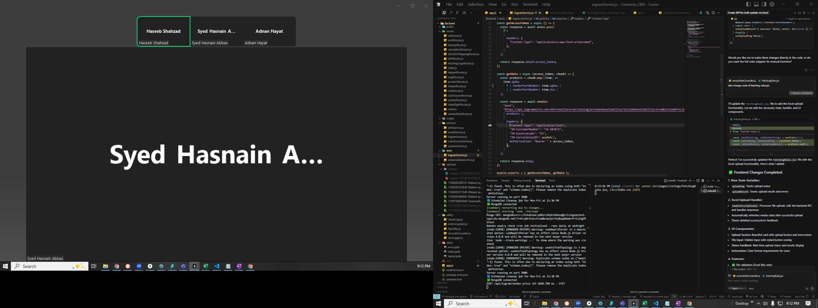Open vendorRuleRoutes.js in the routes folder
818x308 pixels.
(x=460, y=114)
